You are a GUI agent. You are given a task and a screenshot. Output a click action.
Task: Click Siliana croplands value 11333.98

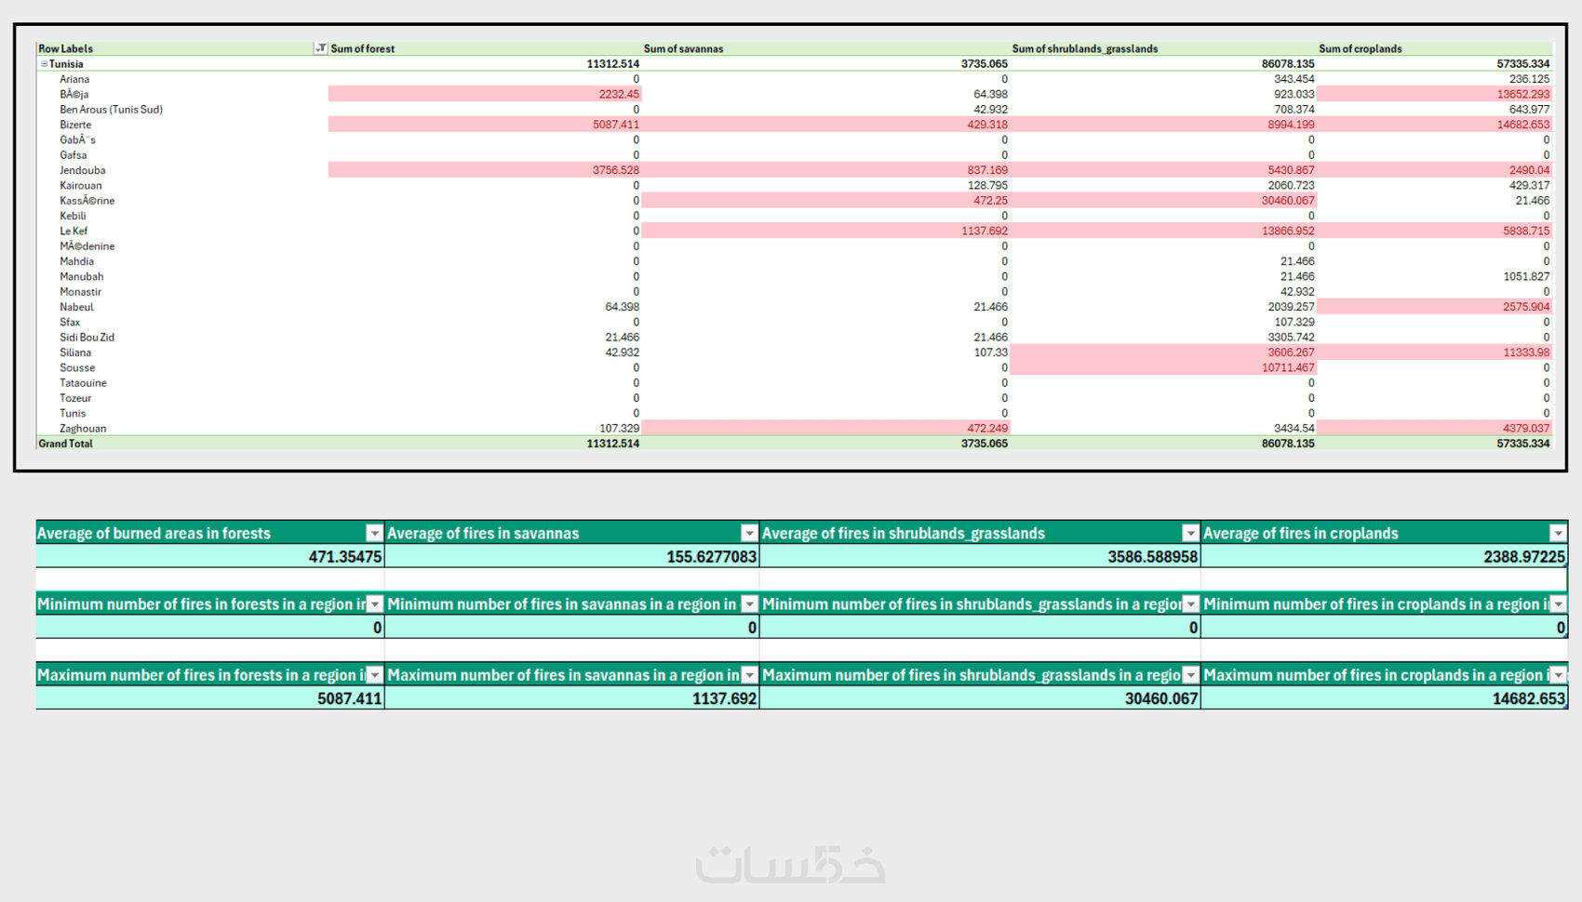tap(1526, 352)
